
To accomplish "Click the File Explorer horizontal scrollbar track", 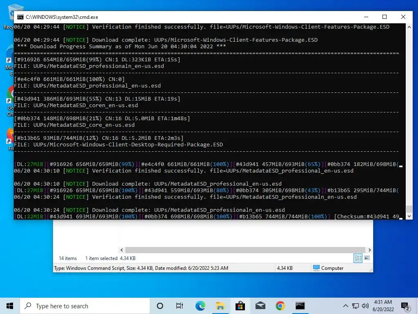I will pos(245,250).
